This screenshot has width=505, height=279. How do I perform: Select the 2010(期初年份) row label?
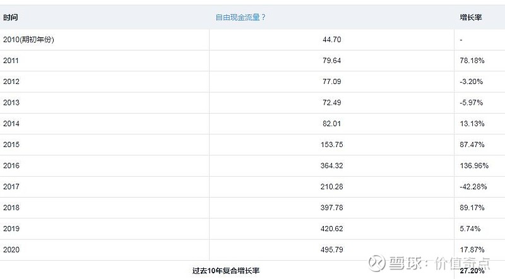(29, 39)
